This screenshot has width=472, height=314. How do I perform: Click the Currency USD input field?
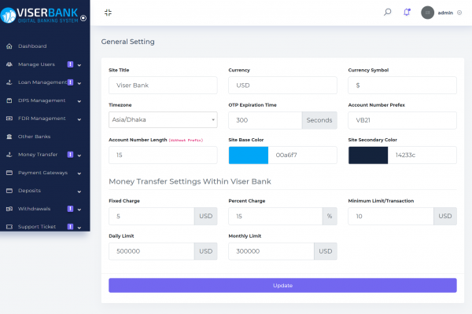pyautogui.click(x=282, y=86)
